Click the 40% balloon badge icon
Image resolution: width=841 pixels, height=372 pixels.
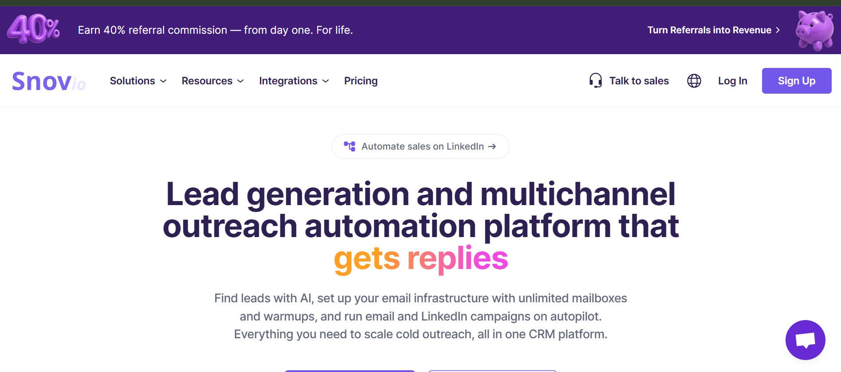click(x=34, y=29)
